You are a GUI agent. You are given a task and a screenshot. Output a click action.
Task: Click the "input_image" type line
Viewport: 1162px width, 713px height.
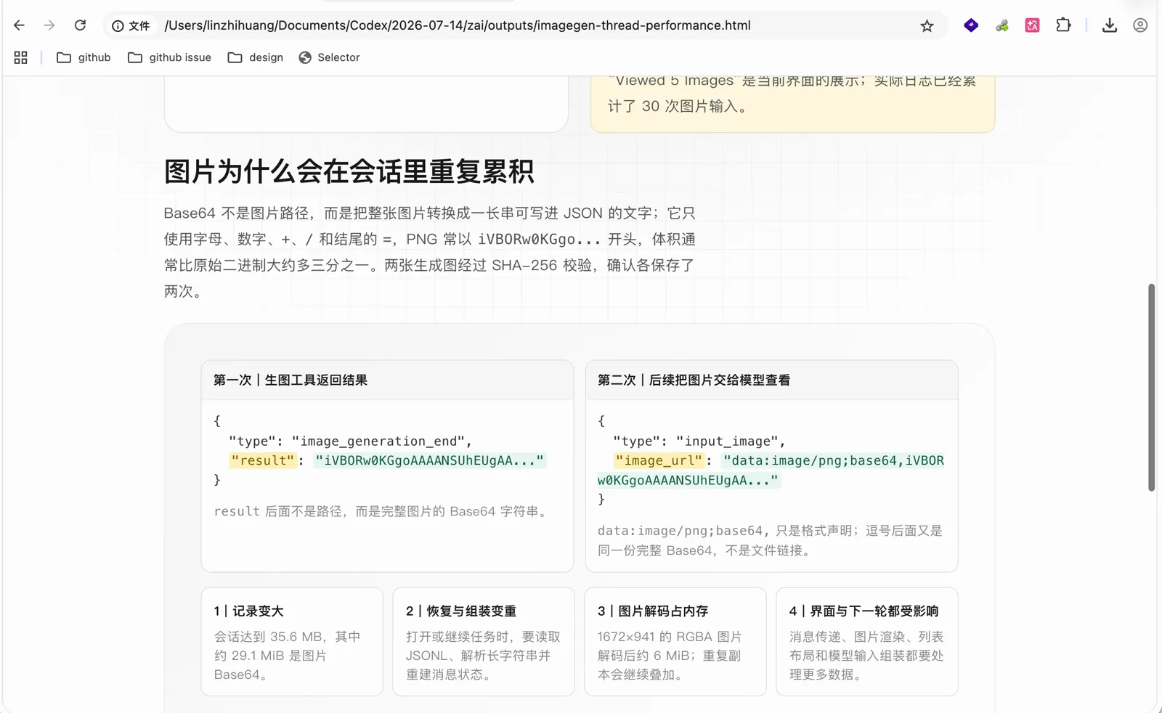(699, 441)
